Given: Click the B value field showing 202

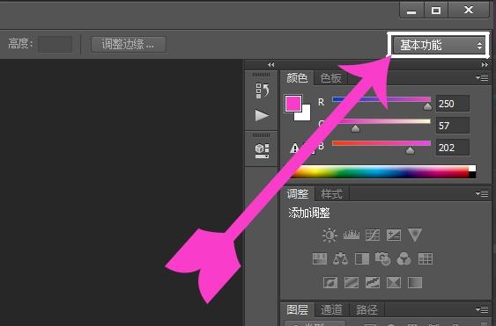Looking at the screenshot, I should [452, 148].
